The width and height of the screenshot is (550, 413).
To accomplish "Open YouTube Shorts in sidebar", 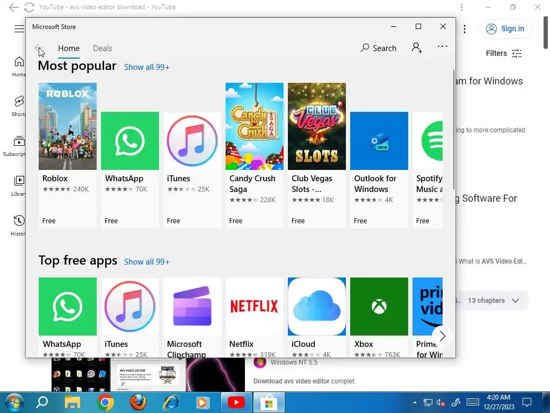I will [19, 106].
